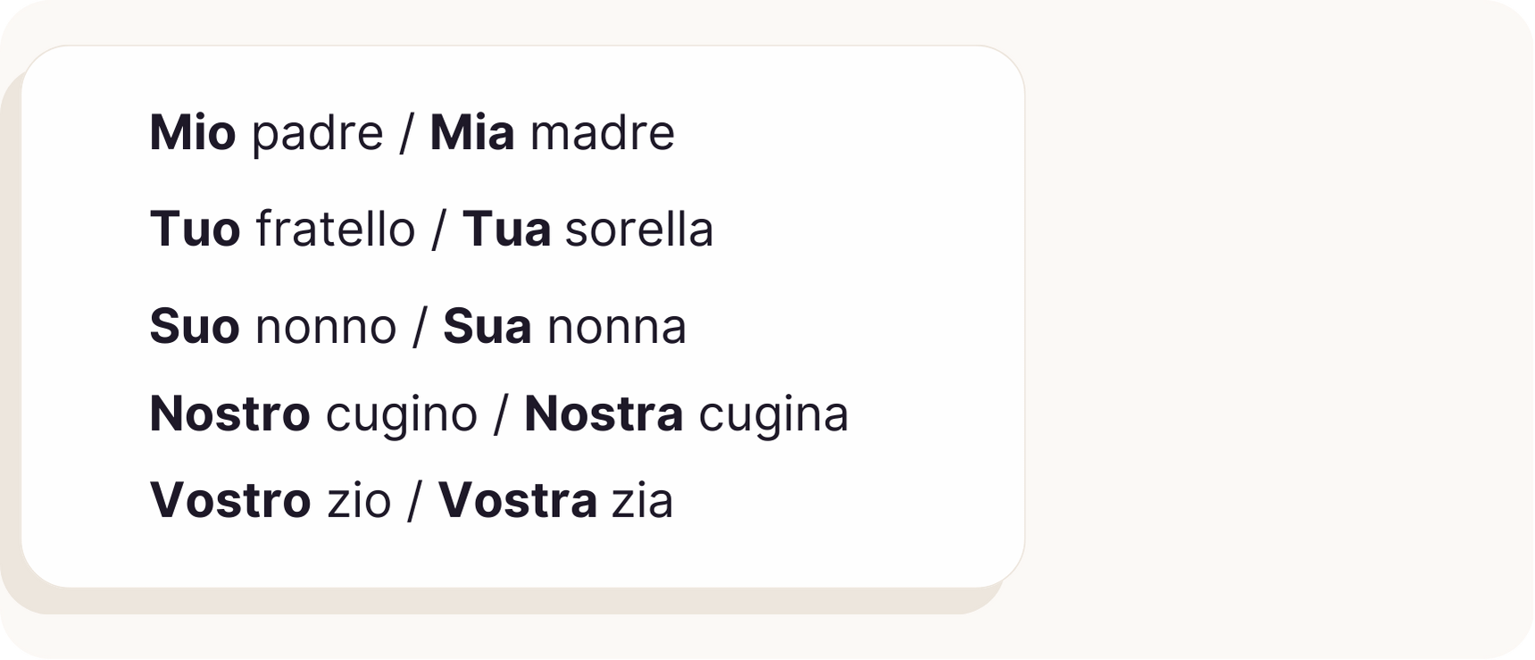Image resolution: width=1535 pixels, height=660 pixels.
Task: Click the word sorella
Action: [x=639, y=230]
